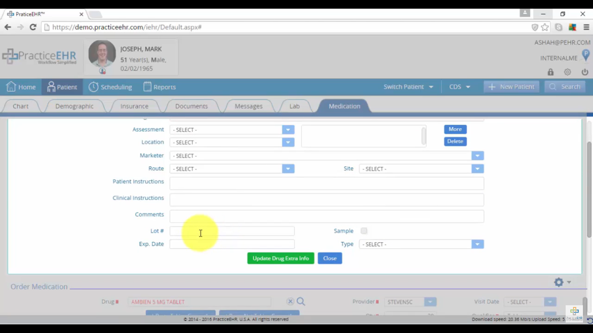Reload the page with the refresh icon

tap(33, 27)
